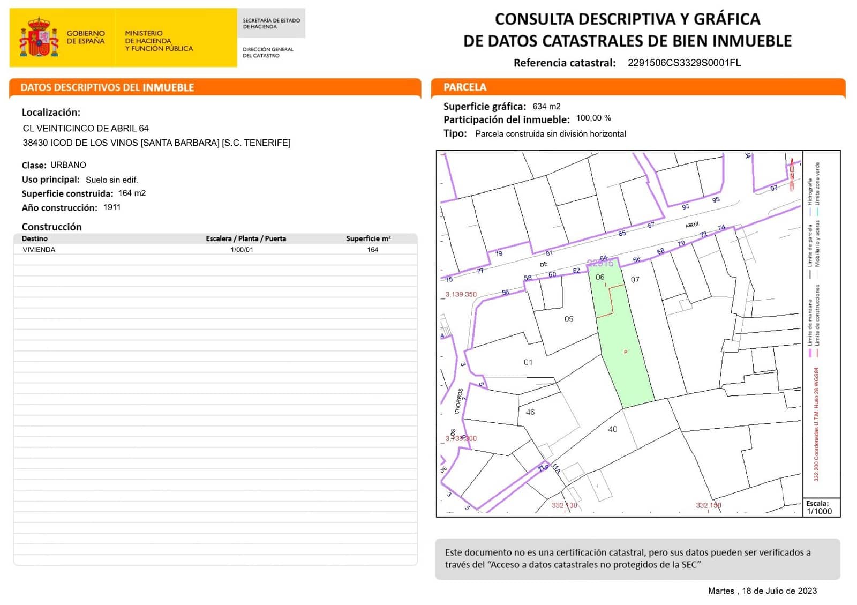857x605 pixels.
Task: Click parcel 46 on the map
Action: [530, 412]
